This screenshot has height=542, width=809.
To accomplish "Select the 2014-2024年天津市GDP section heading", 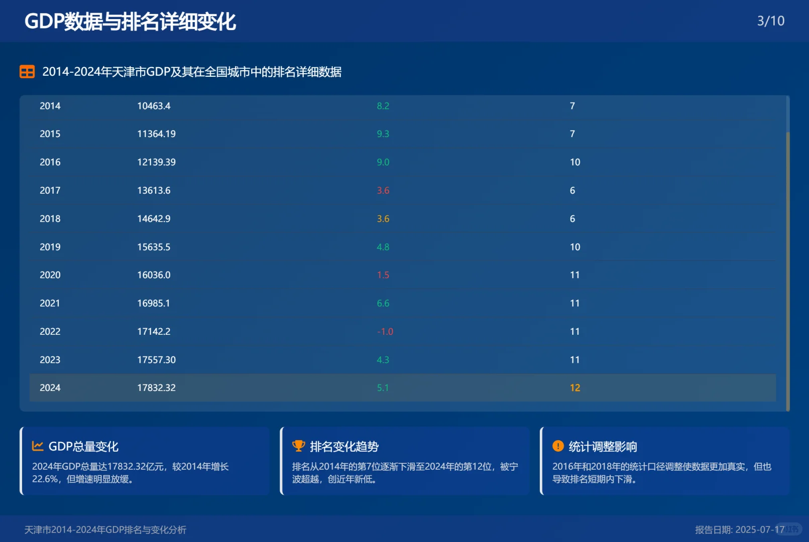I will coord(193,72).
